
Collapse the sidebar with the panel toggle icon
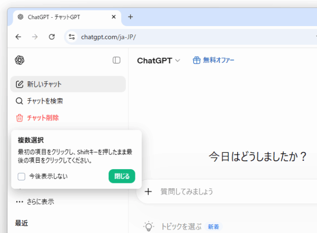(117, 60)
